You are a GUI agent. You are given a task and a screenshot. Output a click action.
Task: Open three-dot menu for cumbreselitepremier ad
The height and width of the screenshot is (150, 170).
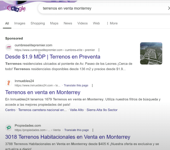(99, 50)
